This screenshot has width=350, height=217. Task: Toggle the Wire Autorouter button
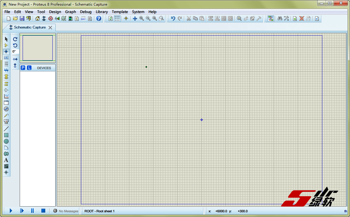click(x=271, y=18)
